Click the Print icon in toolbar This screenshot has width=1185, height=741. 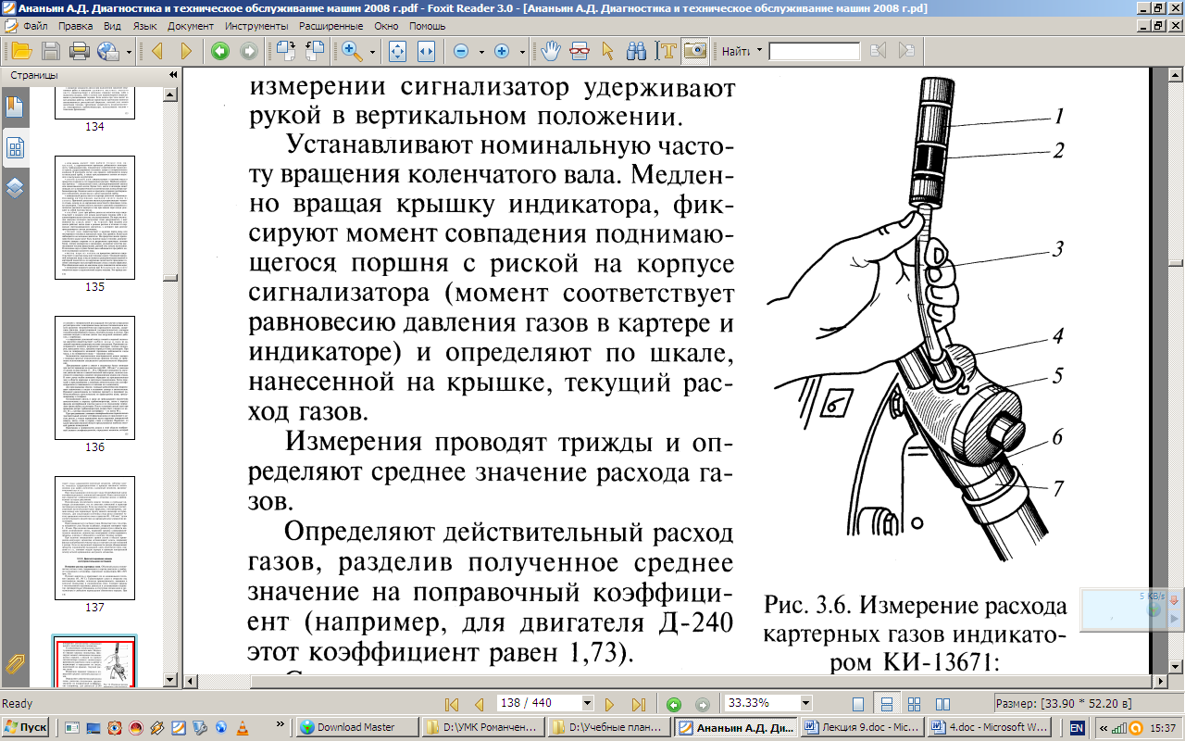coord(80,51)
